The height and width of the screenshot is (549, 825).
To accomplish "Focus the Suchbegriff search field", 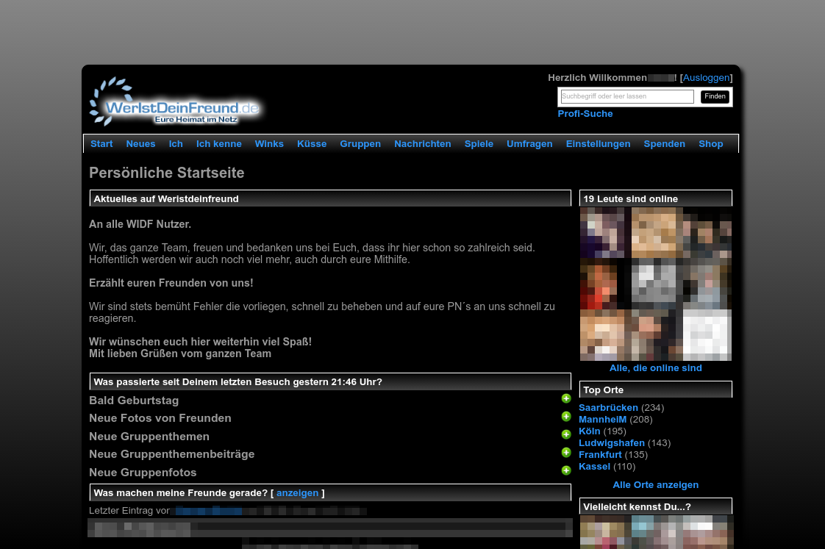I will [627, 96].
